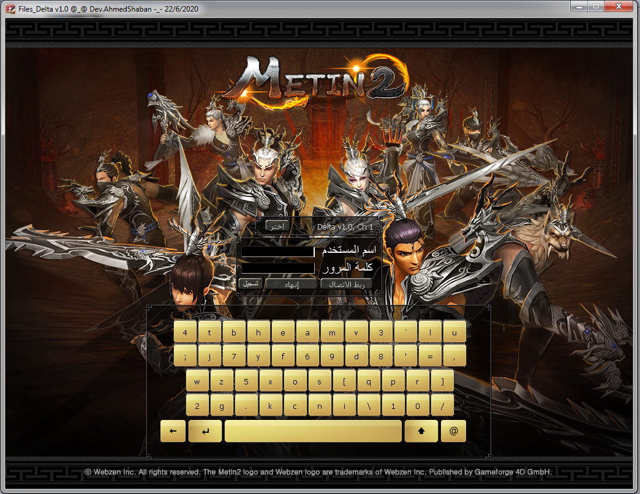
Task: Tap the 'i' key
Action: point(344,406)
